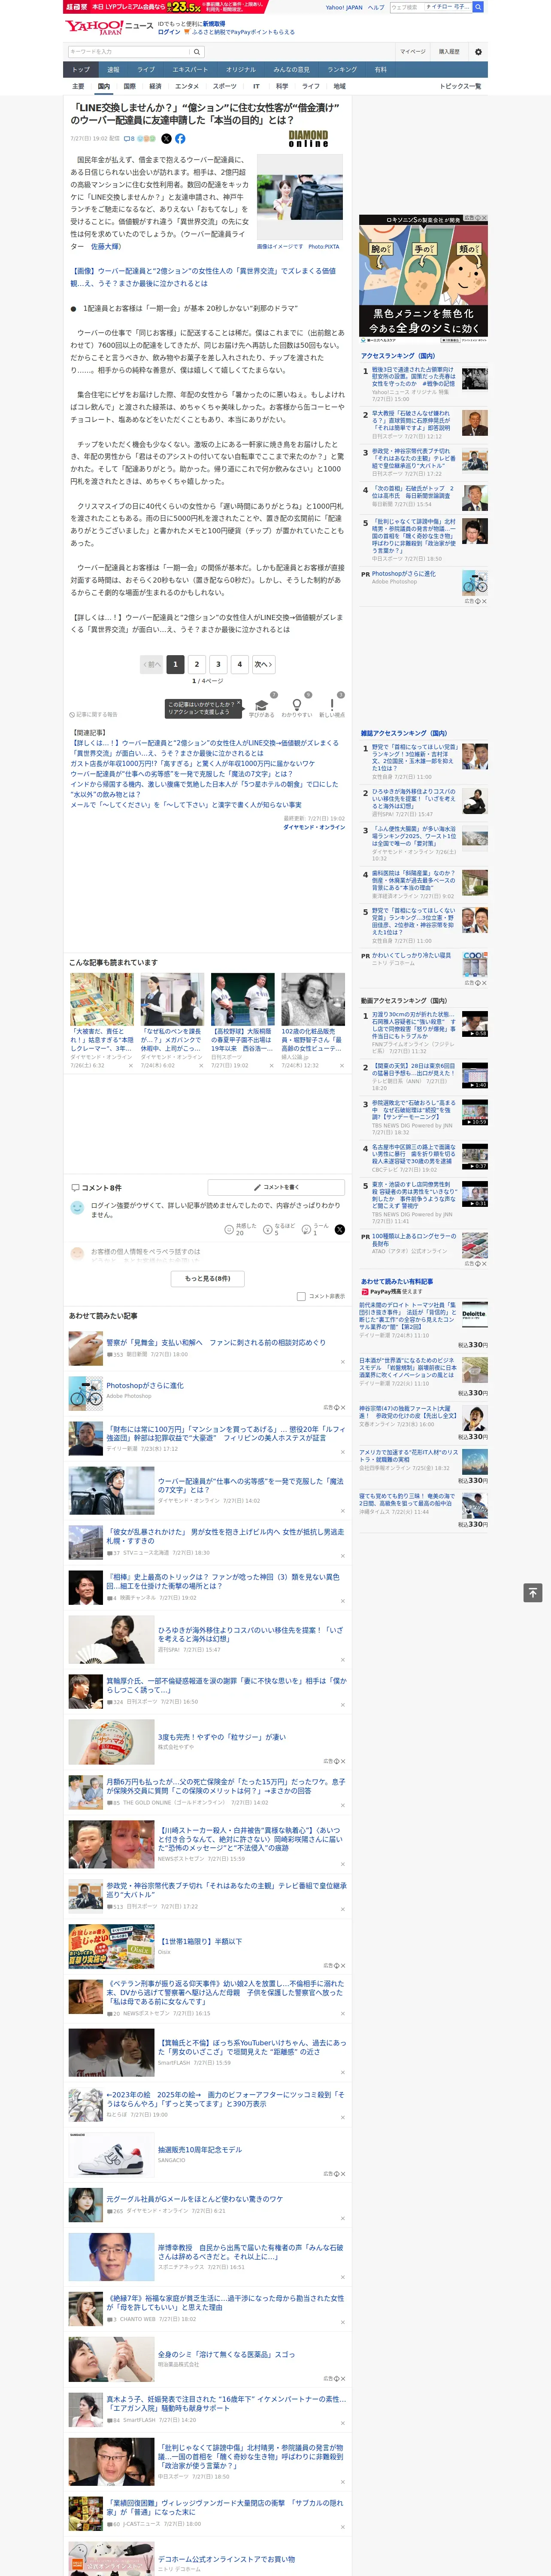Go to page 3 of article
The width and height of the screenshot is (551, 2576).
[218, 664]
